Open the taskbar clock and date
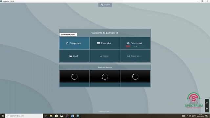 click(200, 116)
